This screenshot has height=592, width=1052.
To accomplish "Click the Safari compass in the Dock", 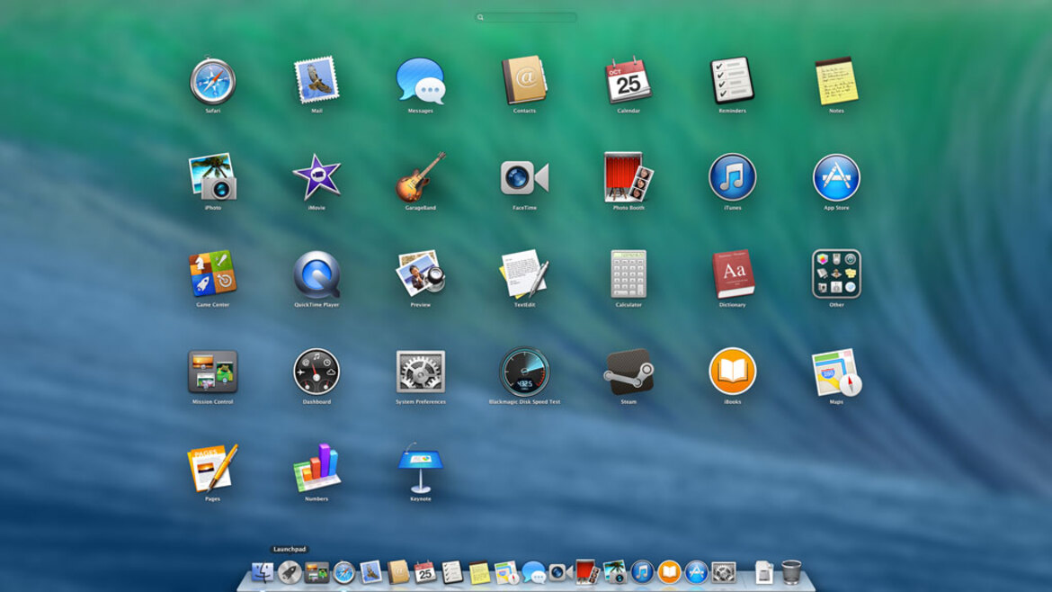I will tap(343, 572).
